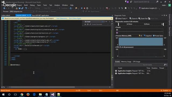
Task: Click the break events track icon
Action: pos(117,30)
